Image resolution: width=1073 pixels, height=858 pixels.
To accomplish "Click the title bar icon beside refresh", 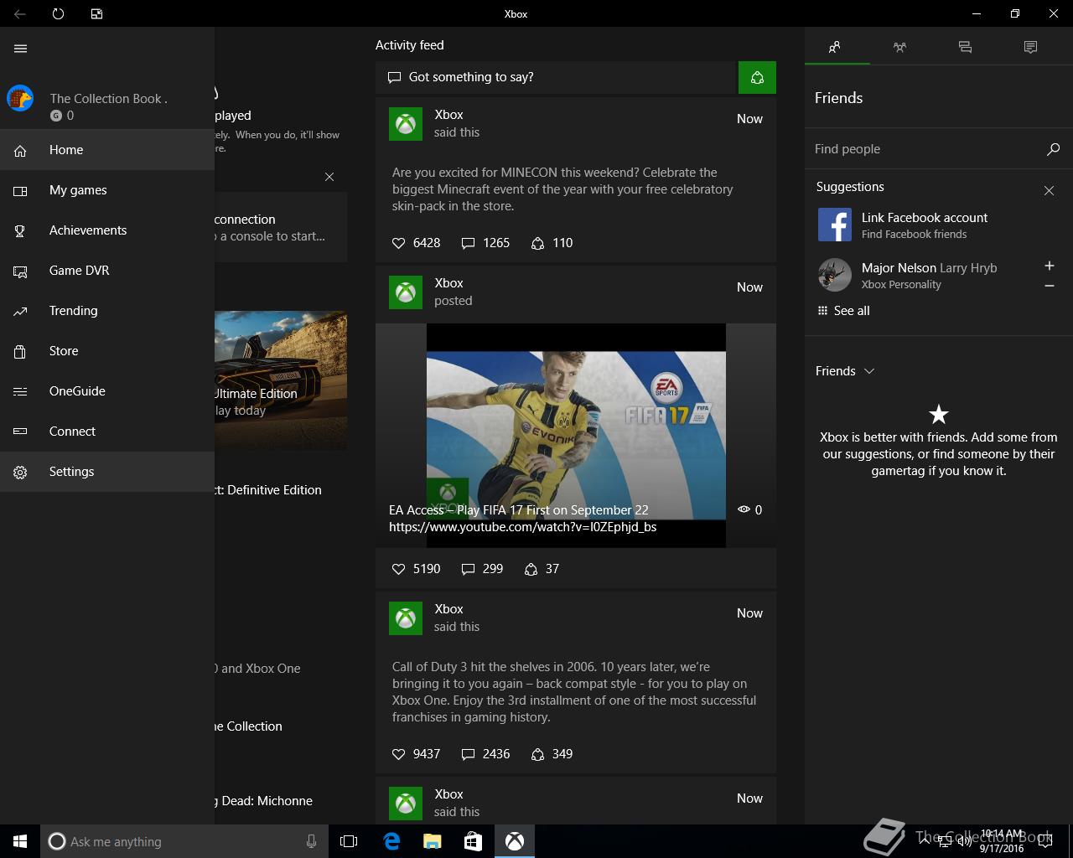I will click(x=96, y=13).
